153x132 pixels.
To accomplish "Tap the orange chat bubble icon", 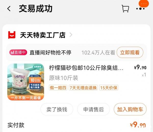I will pos(144,4).
